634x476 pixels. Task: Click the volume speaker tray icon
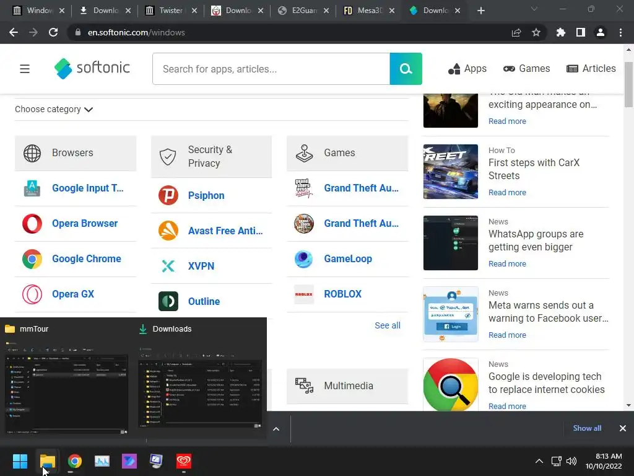[x=571, y=461]
